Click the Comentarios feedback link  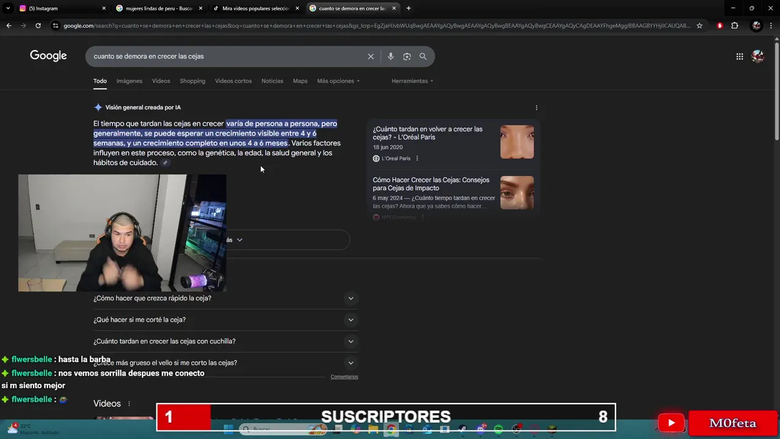344,377
